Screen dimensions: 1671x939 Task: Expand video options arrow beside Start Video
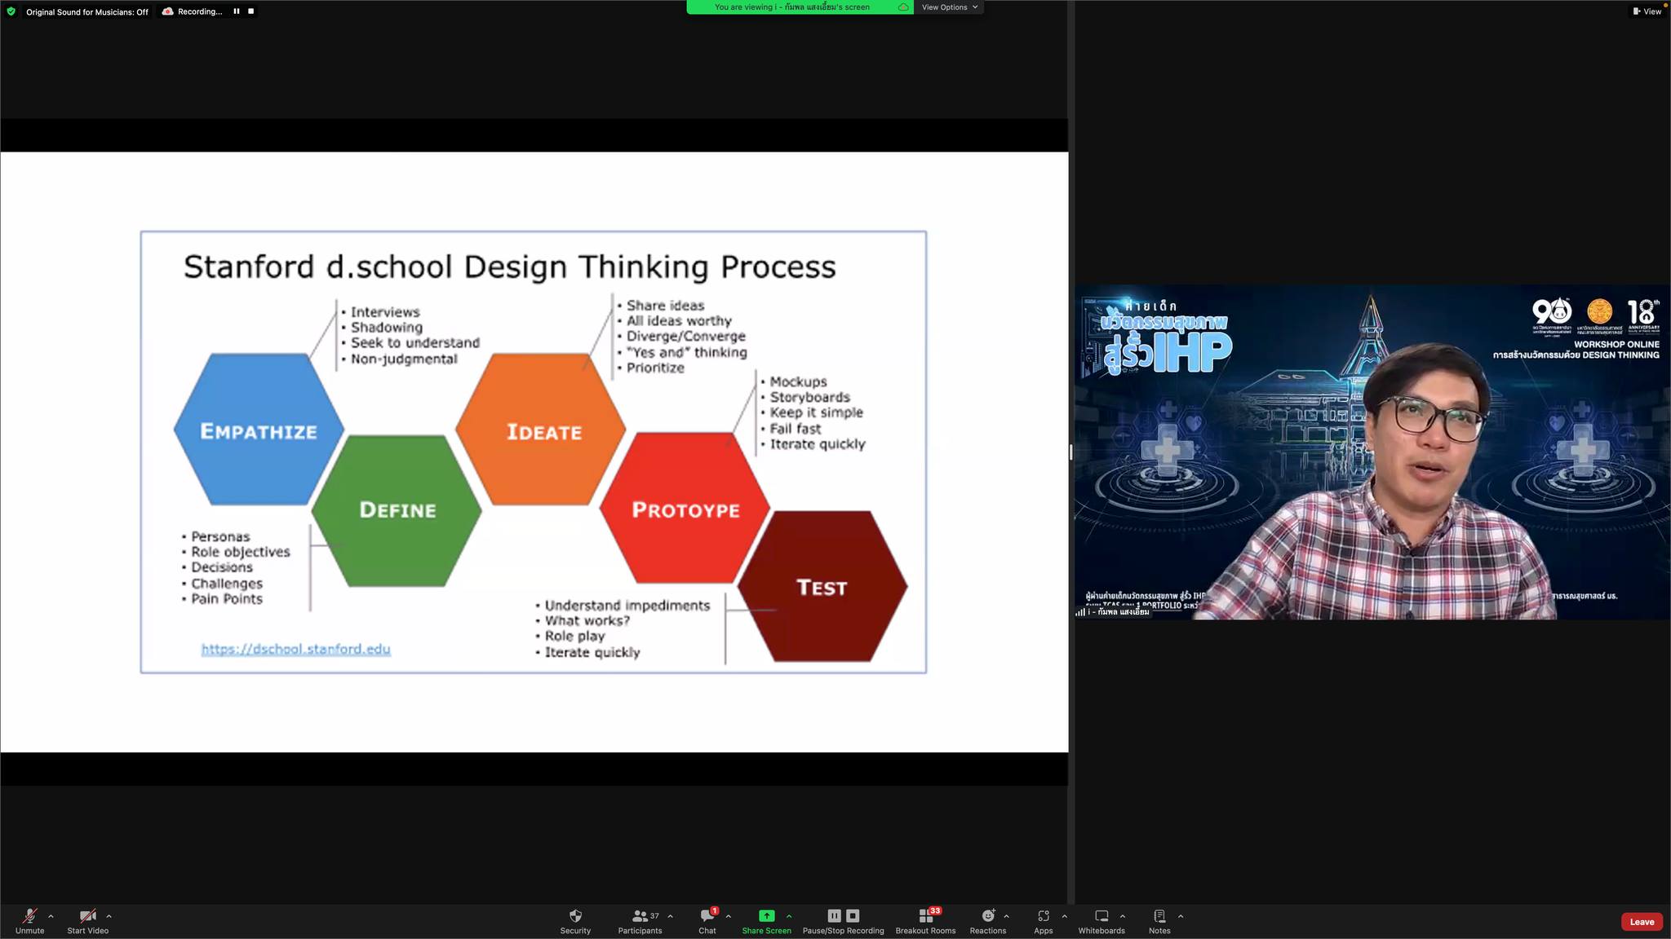[x=109, y=916]
